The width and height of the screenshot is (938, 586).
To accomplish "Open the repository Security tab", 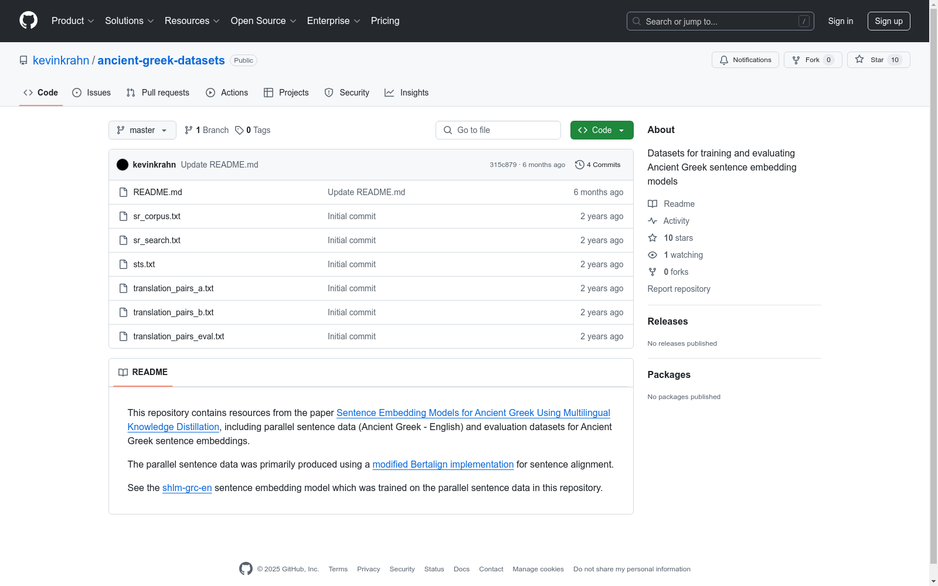I will (x=347, y=93).
